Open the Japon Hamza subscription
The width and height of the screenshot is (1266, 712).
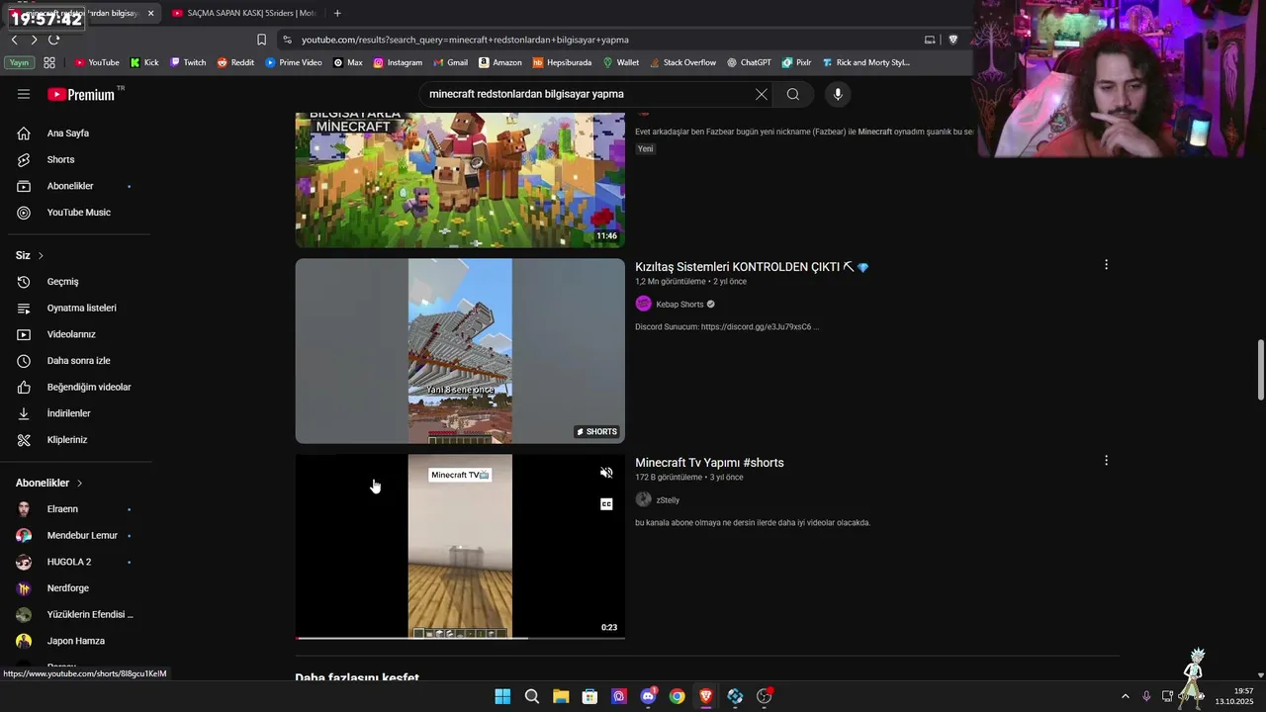click(76, 641)
